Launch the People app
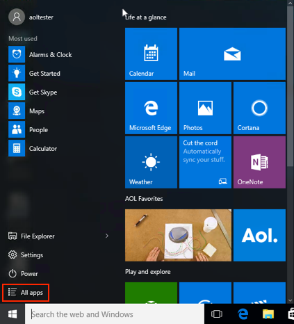 click(28, 129)
